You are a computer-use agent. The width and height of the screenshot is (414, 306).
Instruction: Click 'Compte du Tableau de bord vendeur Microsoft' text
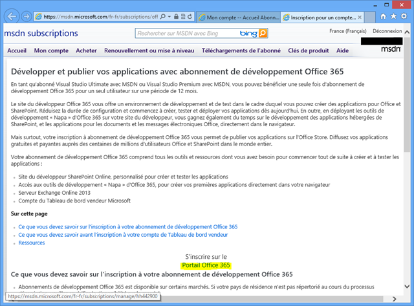tap(74, 201)
